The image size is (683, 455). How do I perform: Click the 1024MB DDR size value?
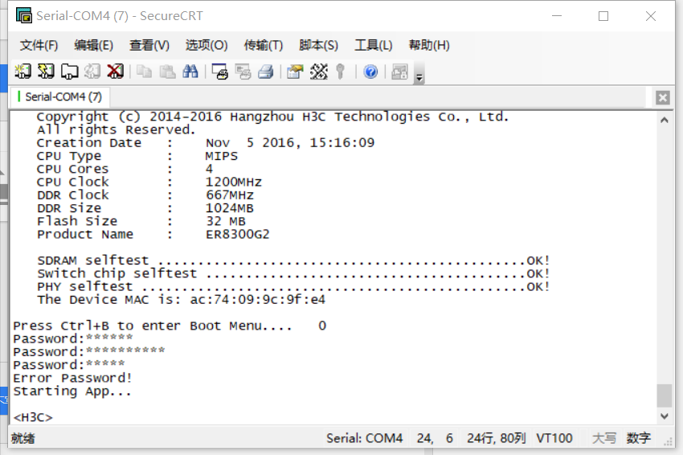pyautogui.click(x=230, y=208)
